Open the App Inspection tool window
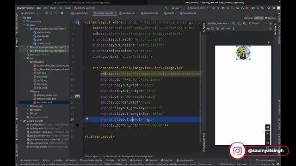Image resolution: width=296 pixels, height=166 pixels. coord(185,160)
